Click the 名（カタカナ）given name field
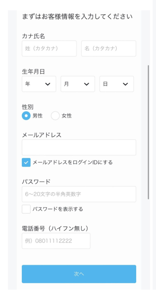The height and width of the screenshot is (296, 156). [x=109, y=49]
